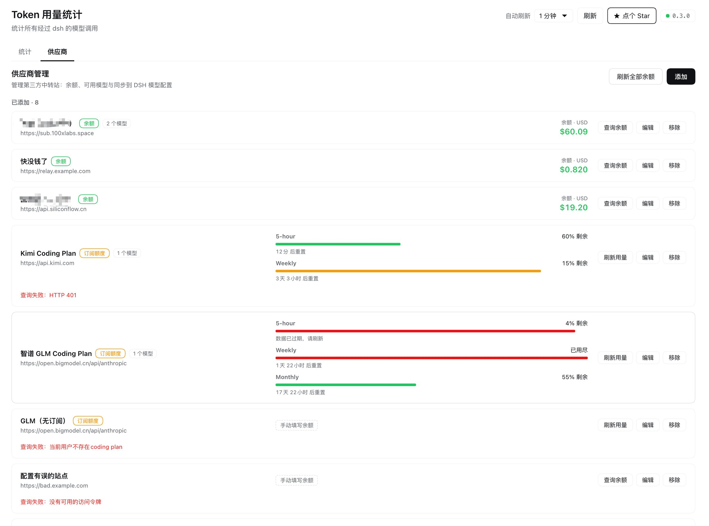Image resolution: width=709 pixels, height=526 pixels.
Task: Remove the GLM（无订阅） provider
Action: tap(674, 425)
